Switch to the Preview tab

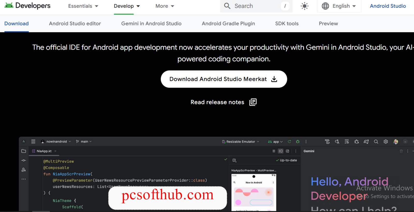point(328,24)
